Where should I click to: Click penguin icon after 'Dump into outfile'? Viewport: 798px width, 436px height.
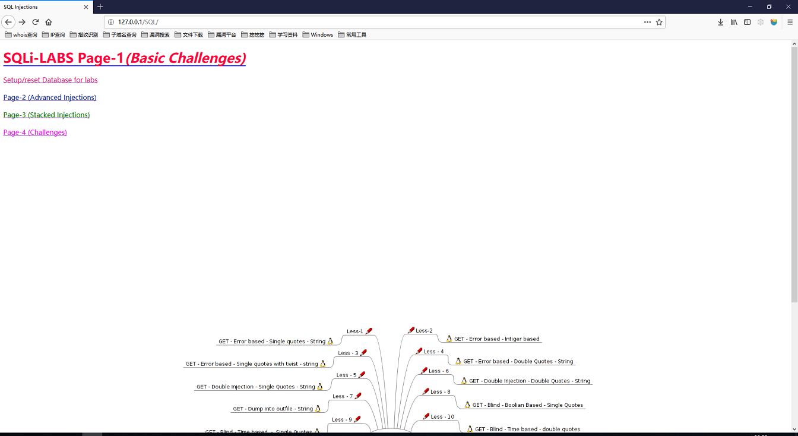tap(317, 408)
